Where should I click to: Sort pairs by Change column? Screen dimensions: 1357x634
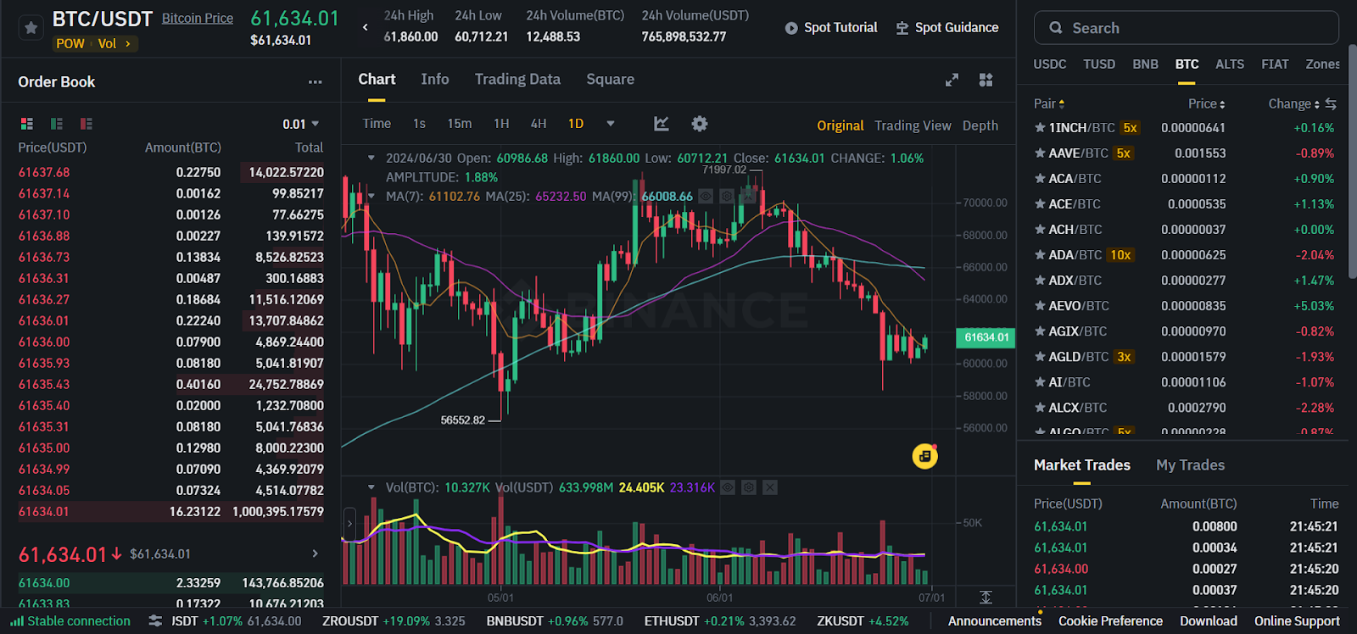click(x=1293, y=103)
